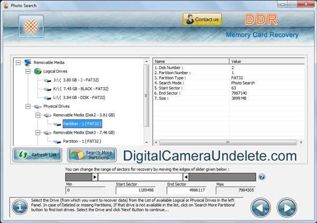This screenshot has width=317, height=223.
Task: Select the Disk Number row
Action: click(229, 68)
